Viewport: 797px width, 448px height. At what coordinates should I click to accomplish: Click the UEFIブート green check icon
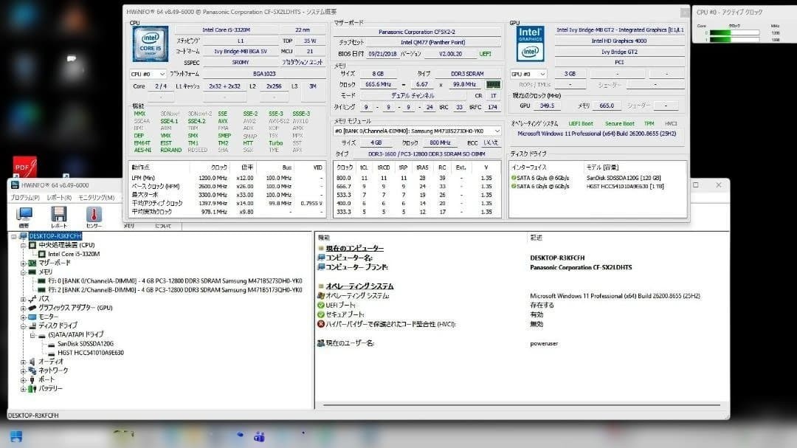pyautogui.click(x=321, y=305)
